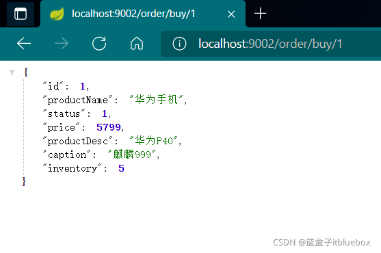Select the value "华为手机"

(x=156, y=100)
